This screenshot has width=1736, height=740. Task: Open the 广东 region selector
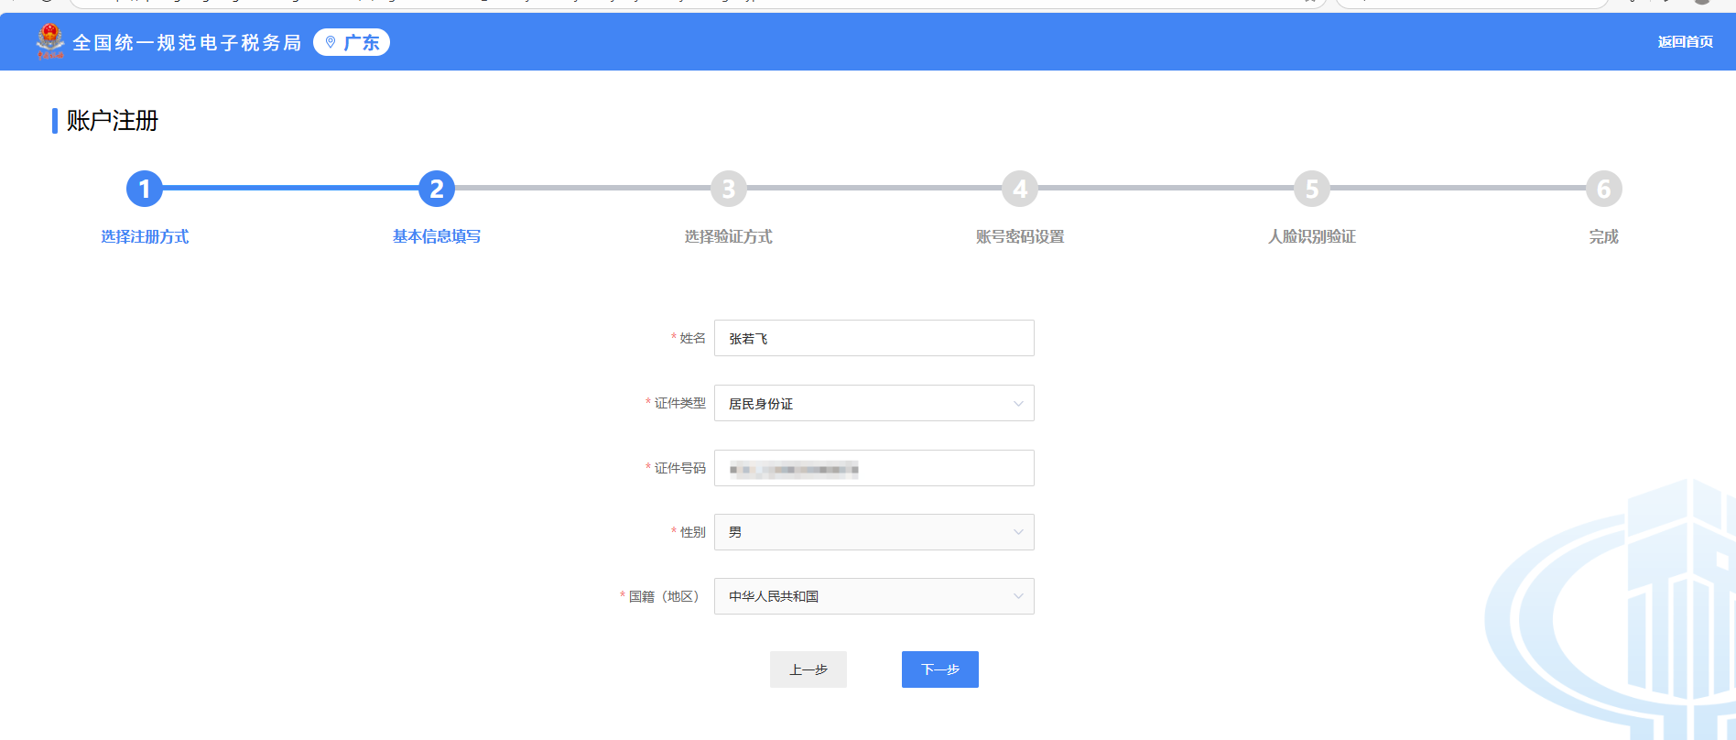tap(352, 42)
